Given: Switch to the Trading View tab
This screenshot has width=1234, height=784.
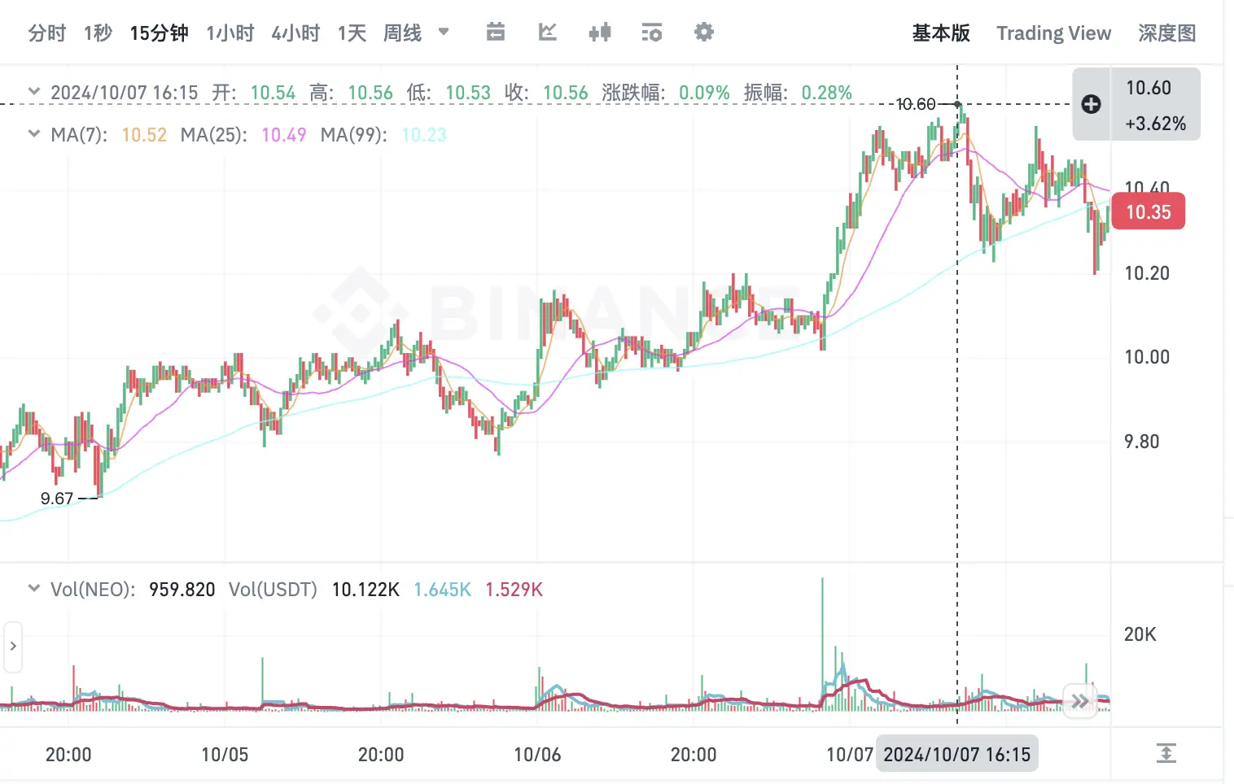Looking at the screenshot, I should coord(1053,33).
